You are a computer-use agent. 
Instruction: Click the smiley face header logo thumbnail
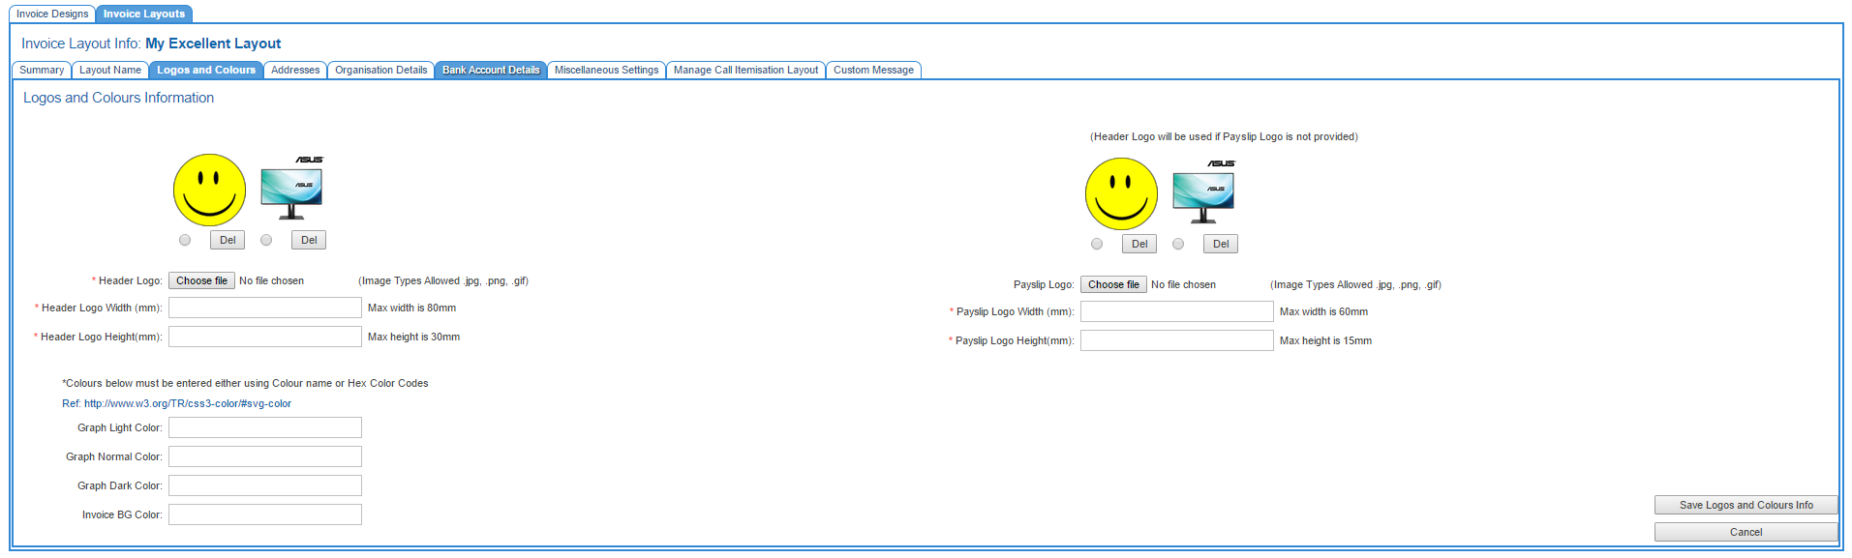pos(209,190)
